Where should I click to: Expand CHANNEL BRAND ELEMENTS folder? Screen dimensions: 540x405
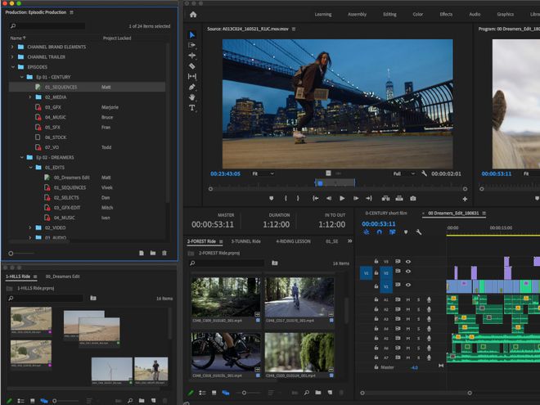[12, 47]
